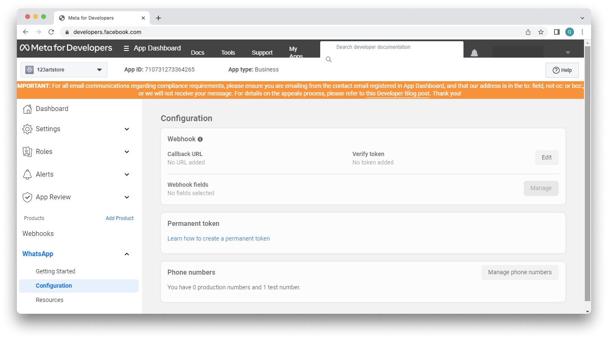Click Manage phone numbers button

[520, 273]
